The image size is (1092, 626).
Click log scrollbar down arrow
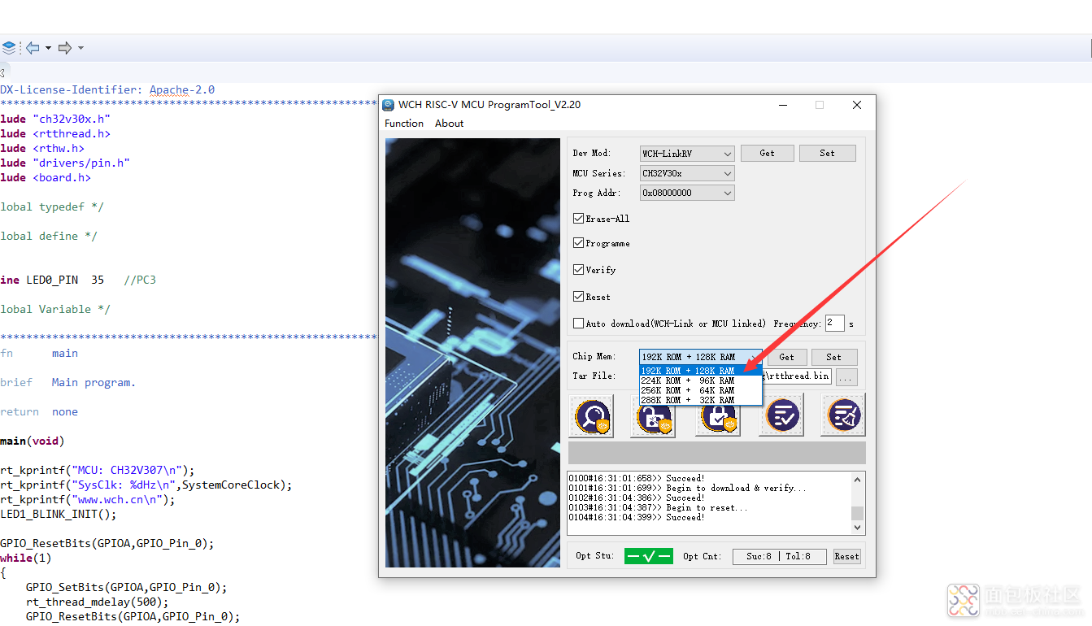(x=857, y=528)
